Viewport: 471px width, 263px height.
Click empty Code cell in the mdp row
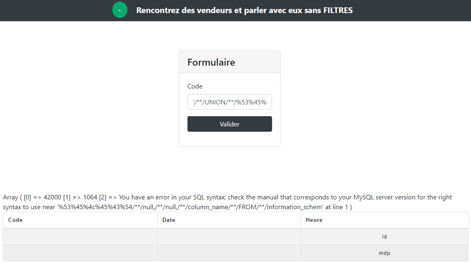click(80, 253)
